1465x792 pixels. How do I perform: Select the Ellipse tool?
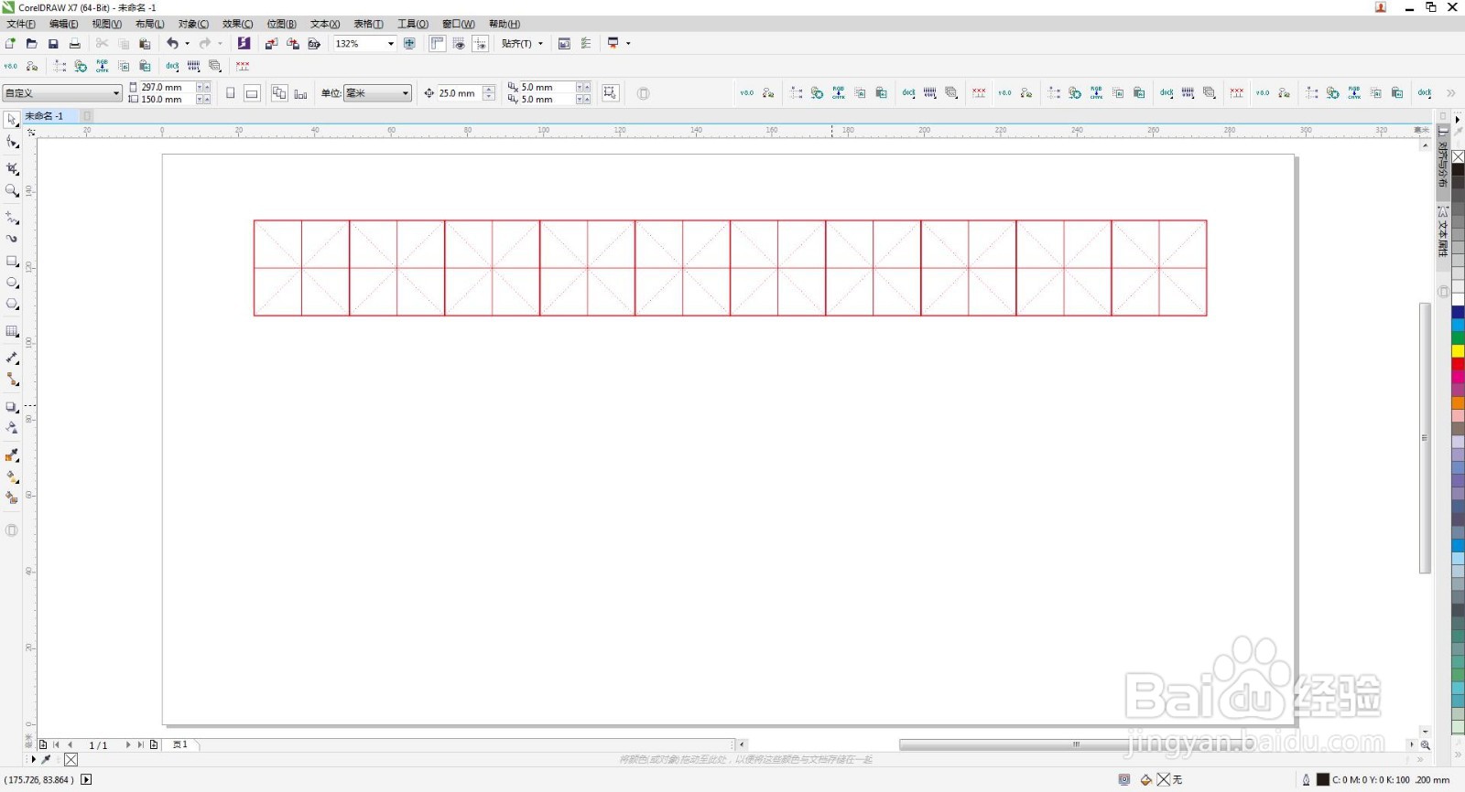click(11, 283)
